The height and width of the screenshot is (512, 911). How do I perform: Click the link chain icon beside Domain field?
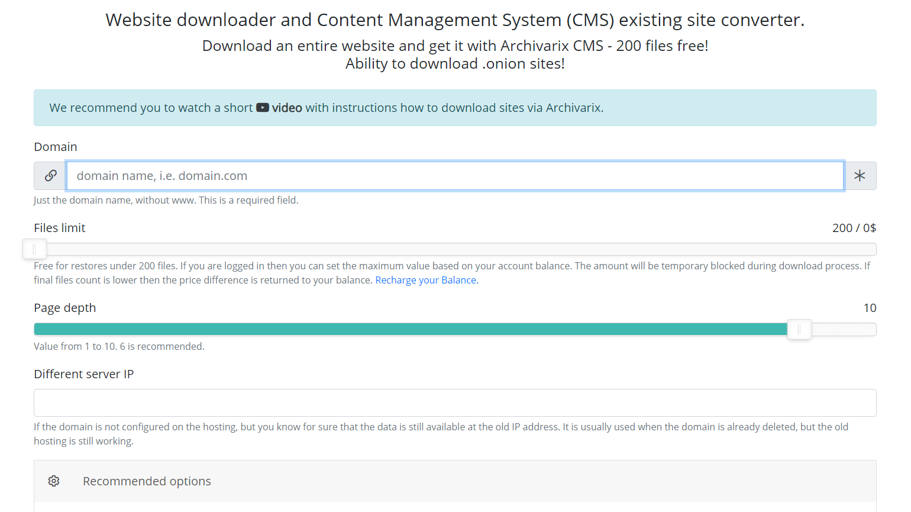tap(50, 176)
